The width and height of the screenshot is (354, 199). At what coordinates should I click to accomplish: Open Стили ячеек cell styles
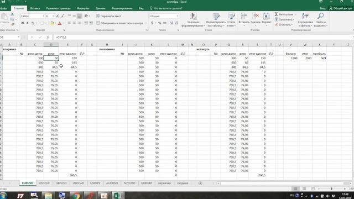click(x=231, y=20)
